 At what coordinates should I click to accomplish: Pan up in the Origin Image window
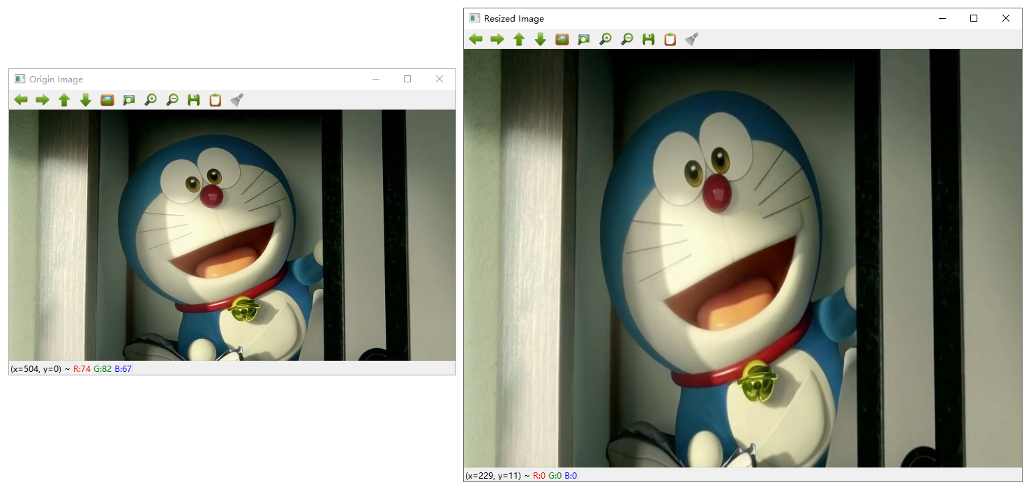tap(64, 100)
